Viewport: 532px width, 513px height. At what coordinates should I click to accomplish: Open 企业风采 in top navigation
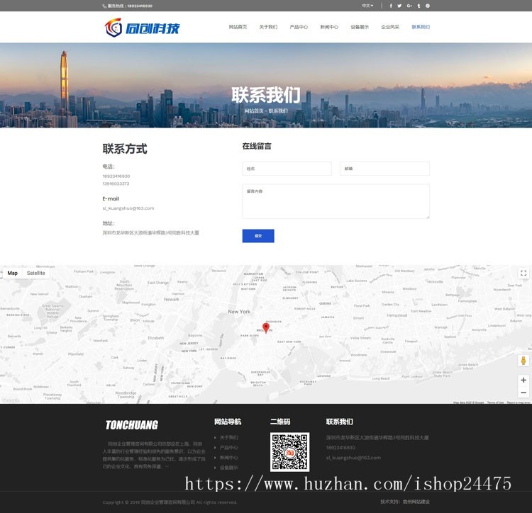pyautogui.click(x=390, y=27)
